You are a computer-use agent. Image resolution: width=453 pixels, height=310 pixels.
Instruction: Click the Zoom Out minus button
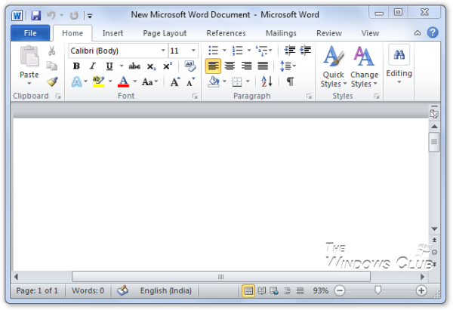[340, 290]
